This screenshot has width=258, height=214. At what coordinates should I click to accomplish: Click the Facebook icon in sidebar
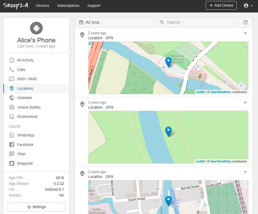point(11,145)
